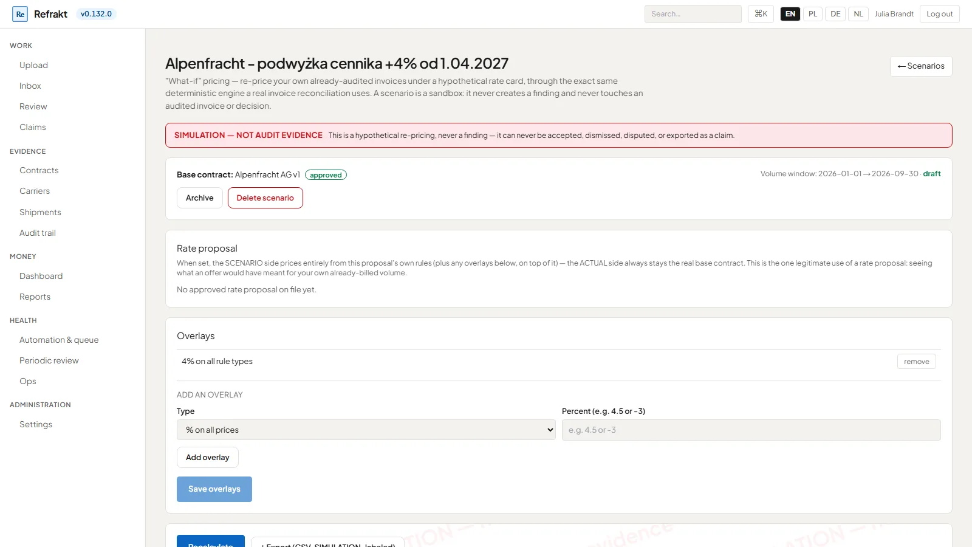Click the SIMULATION — NOT AUDIT EVIDENCE banner label
The width and height of the screenshot is (972, 547).
pyautogui.click(x=248, y=136)
